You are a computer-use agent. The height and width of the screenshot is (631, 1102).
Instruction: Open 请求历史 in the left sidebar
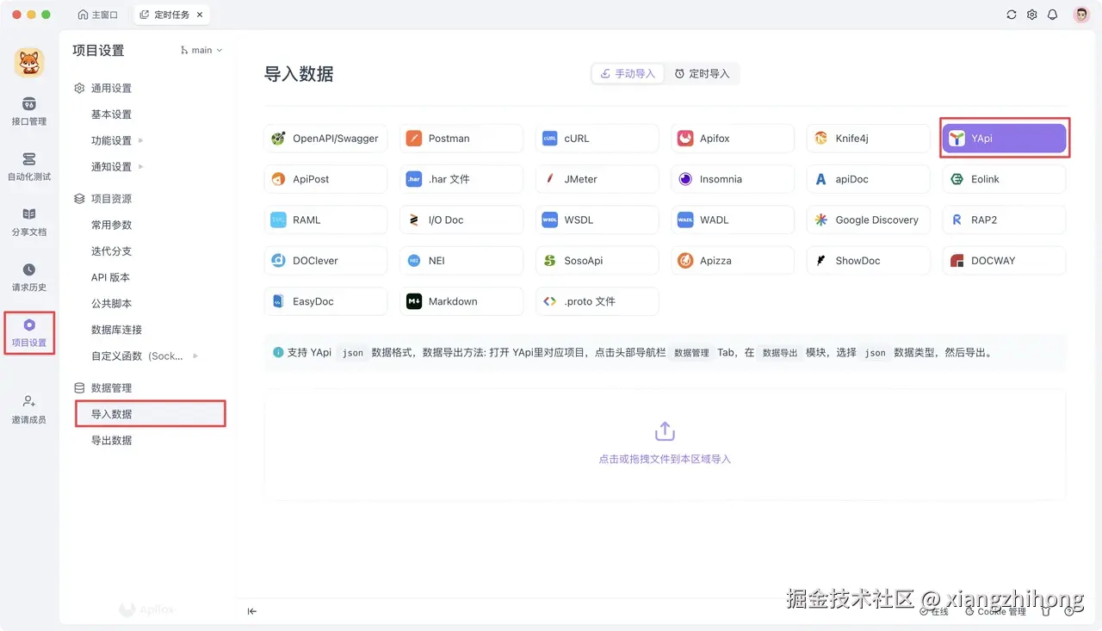tap(29, 277)
